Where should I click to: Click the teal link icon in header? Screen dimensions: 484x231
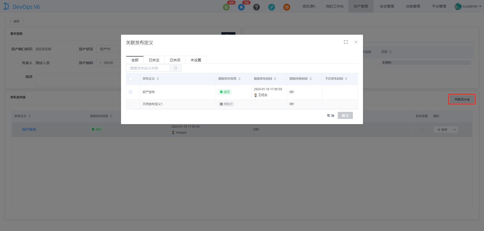271,7
